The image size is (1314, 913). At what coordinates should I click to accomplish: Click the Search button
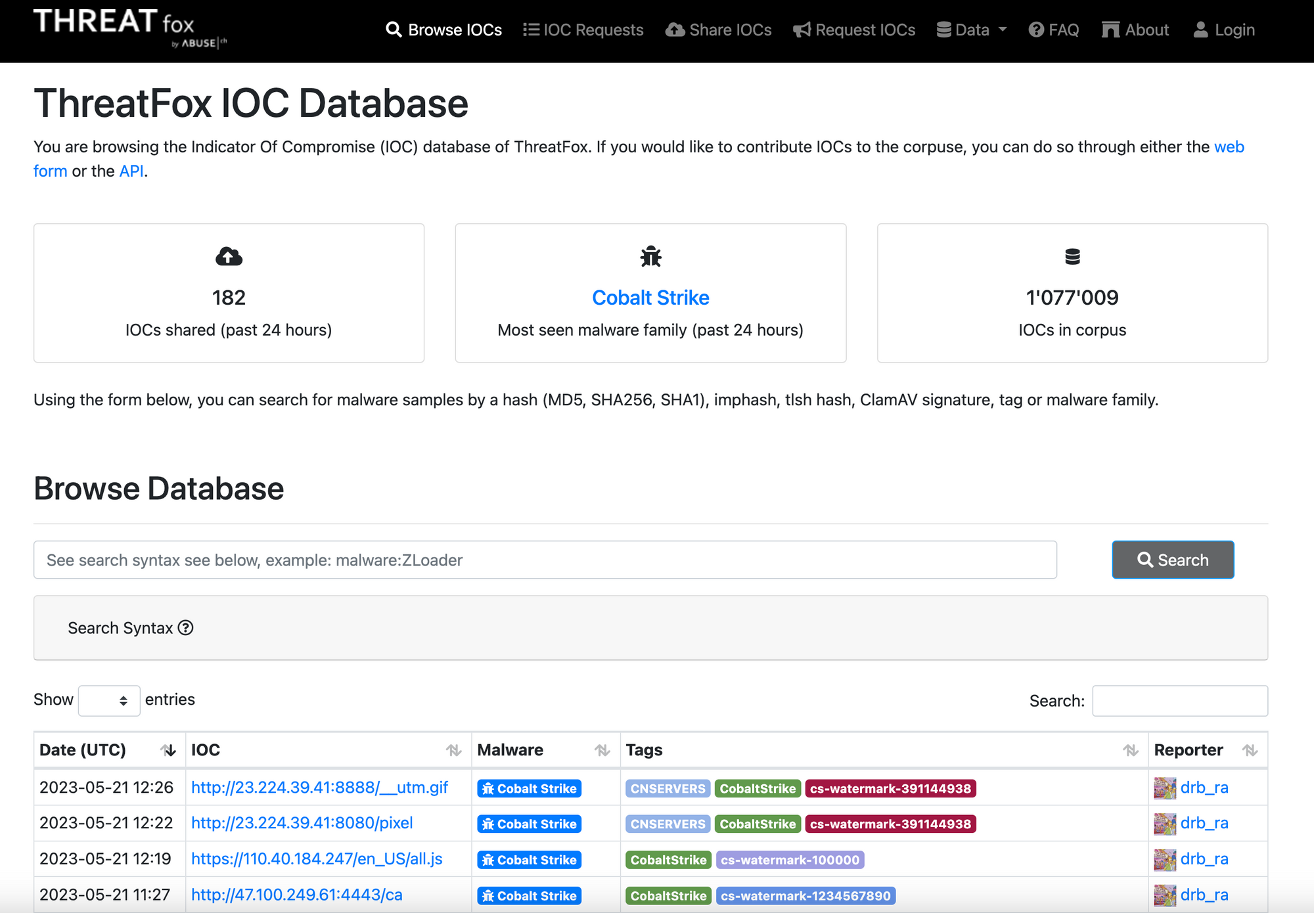click(1173, 560)
